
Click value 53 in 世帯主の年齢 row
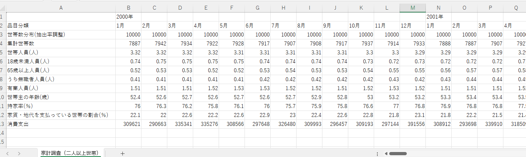361,97
